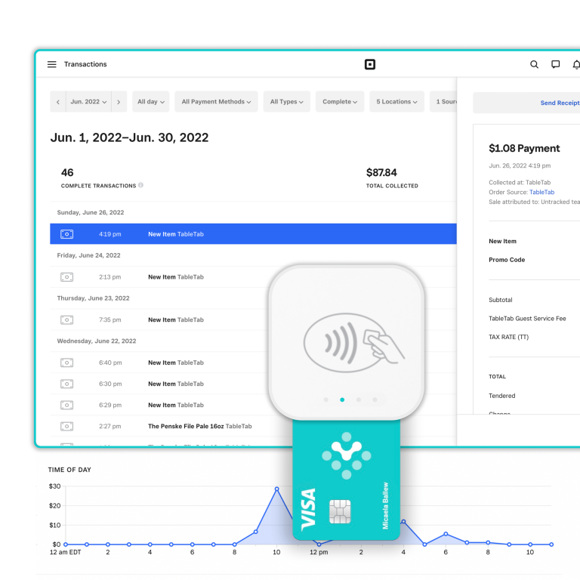Open the hamburger navigation menu

tap(52, 65)
